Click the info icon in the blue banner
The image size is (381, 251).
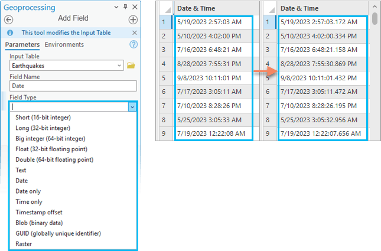point(10,32)
